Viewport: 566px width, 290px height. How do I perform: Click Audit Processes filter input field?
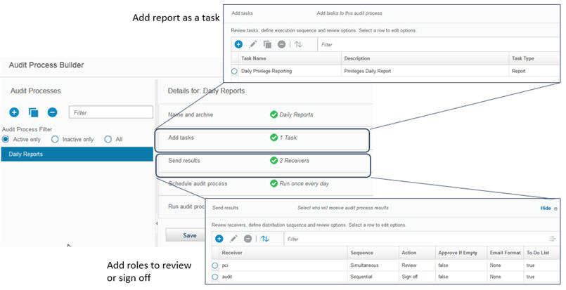click(111, 112)
